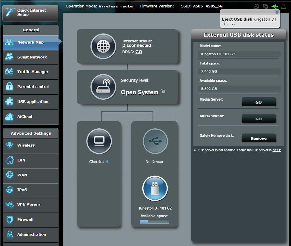Close the Eject USB disk popup
This screenshot has height=246, width=291.
277,12
